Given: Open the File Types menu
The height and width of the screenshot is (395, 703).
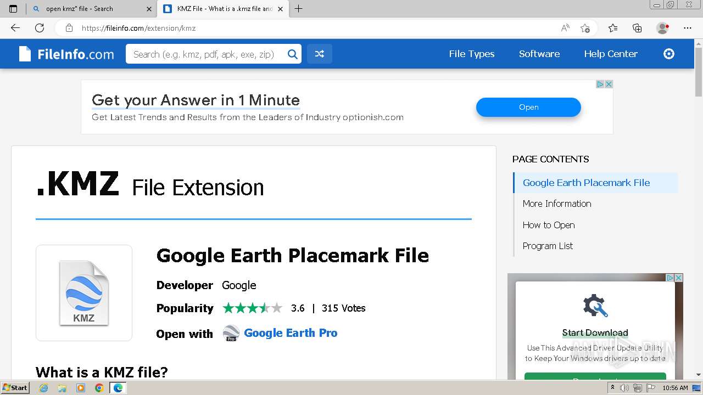Looking at the screenshot, I should click(472, 54).
